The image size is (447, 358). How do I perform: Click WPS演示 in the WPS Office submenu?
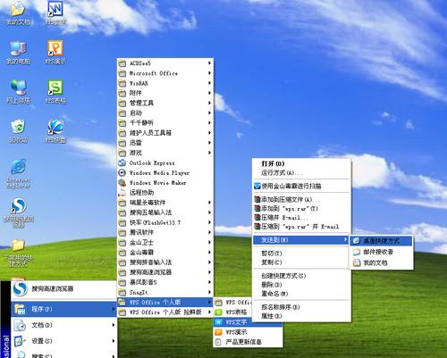point(248,332)
